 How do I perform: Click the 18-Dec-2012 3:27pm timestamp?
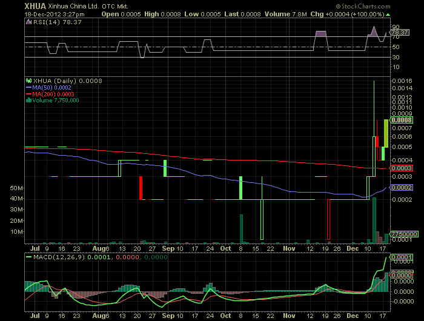[55, 15]
